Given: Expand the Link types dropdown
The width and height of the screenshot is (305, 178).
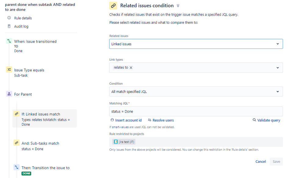Looking at the screenshot, I should [x=278, y=68].
